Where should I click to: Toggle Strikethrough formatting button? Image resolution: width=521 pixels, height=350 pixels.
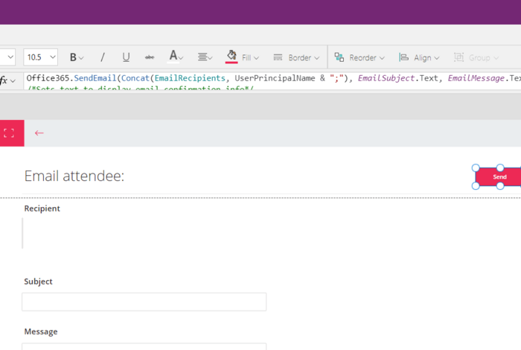point(149,57)
